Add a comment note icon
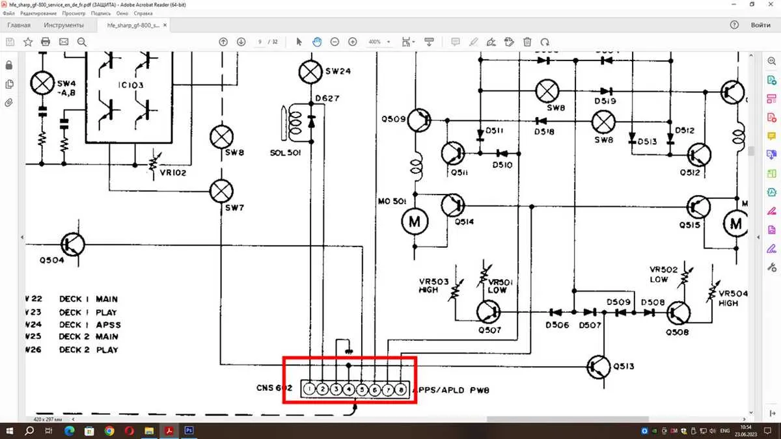The image size is (781, 439). point(456,42)
